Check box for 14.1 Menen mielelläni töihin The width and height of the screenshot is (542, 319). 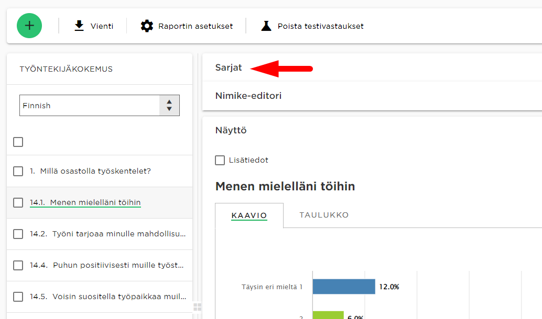coord(18,202)
